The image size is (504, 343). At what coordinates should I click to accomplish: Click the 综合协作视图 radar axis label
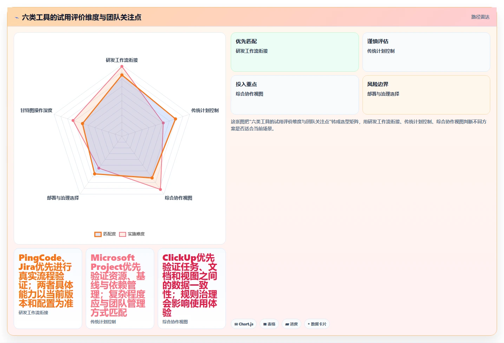click(x=178, y=198)
